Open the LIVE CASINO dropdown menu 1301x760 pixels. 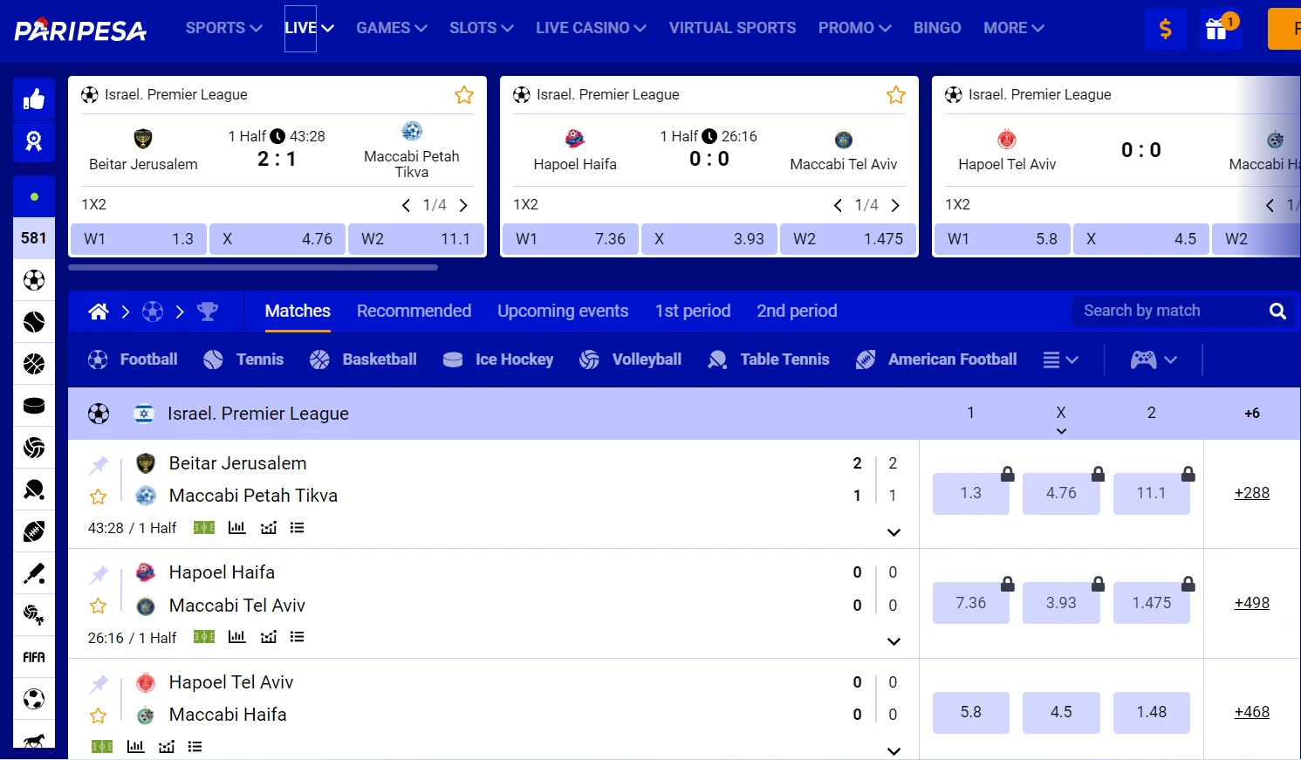pos(591,28)
